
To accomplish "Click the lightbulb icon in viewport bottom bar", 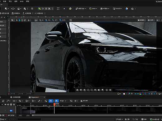I will (x=102, y=90).
